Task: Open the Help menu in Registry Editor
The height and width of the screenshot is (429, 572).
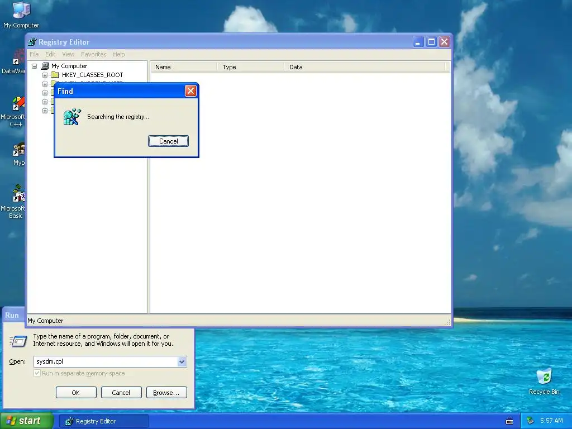Action: click(x=118, y=54)
